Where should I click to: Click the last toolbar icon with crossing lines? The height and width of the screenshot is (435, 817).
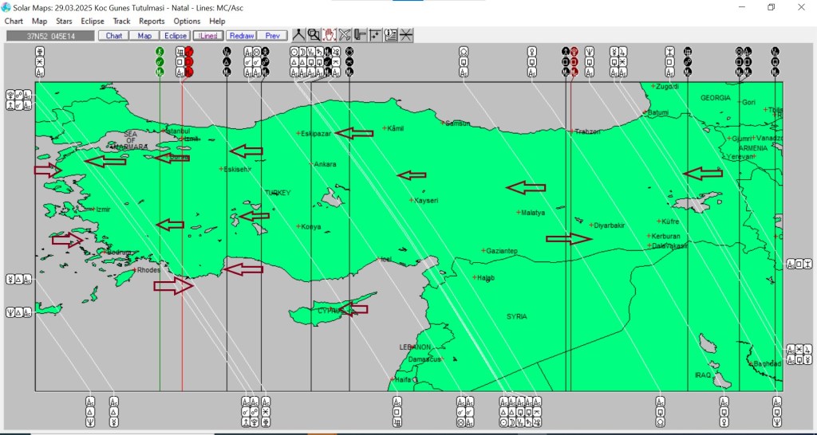pos(406,35)
